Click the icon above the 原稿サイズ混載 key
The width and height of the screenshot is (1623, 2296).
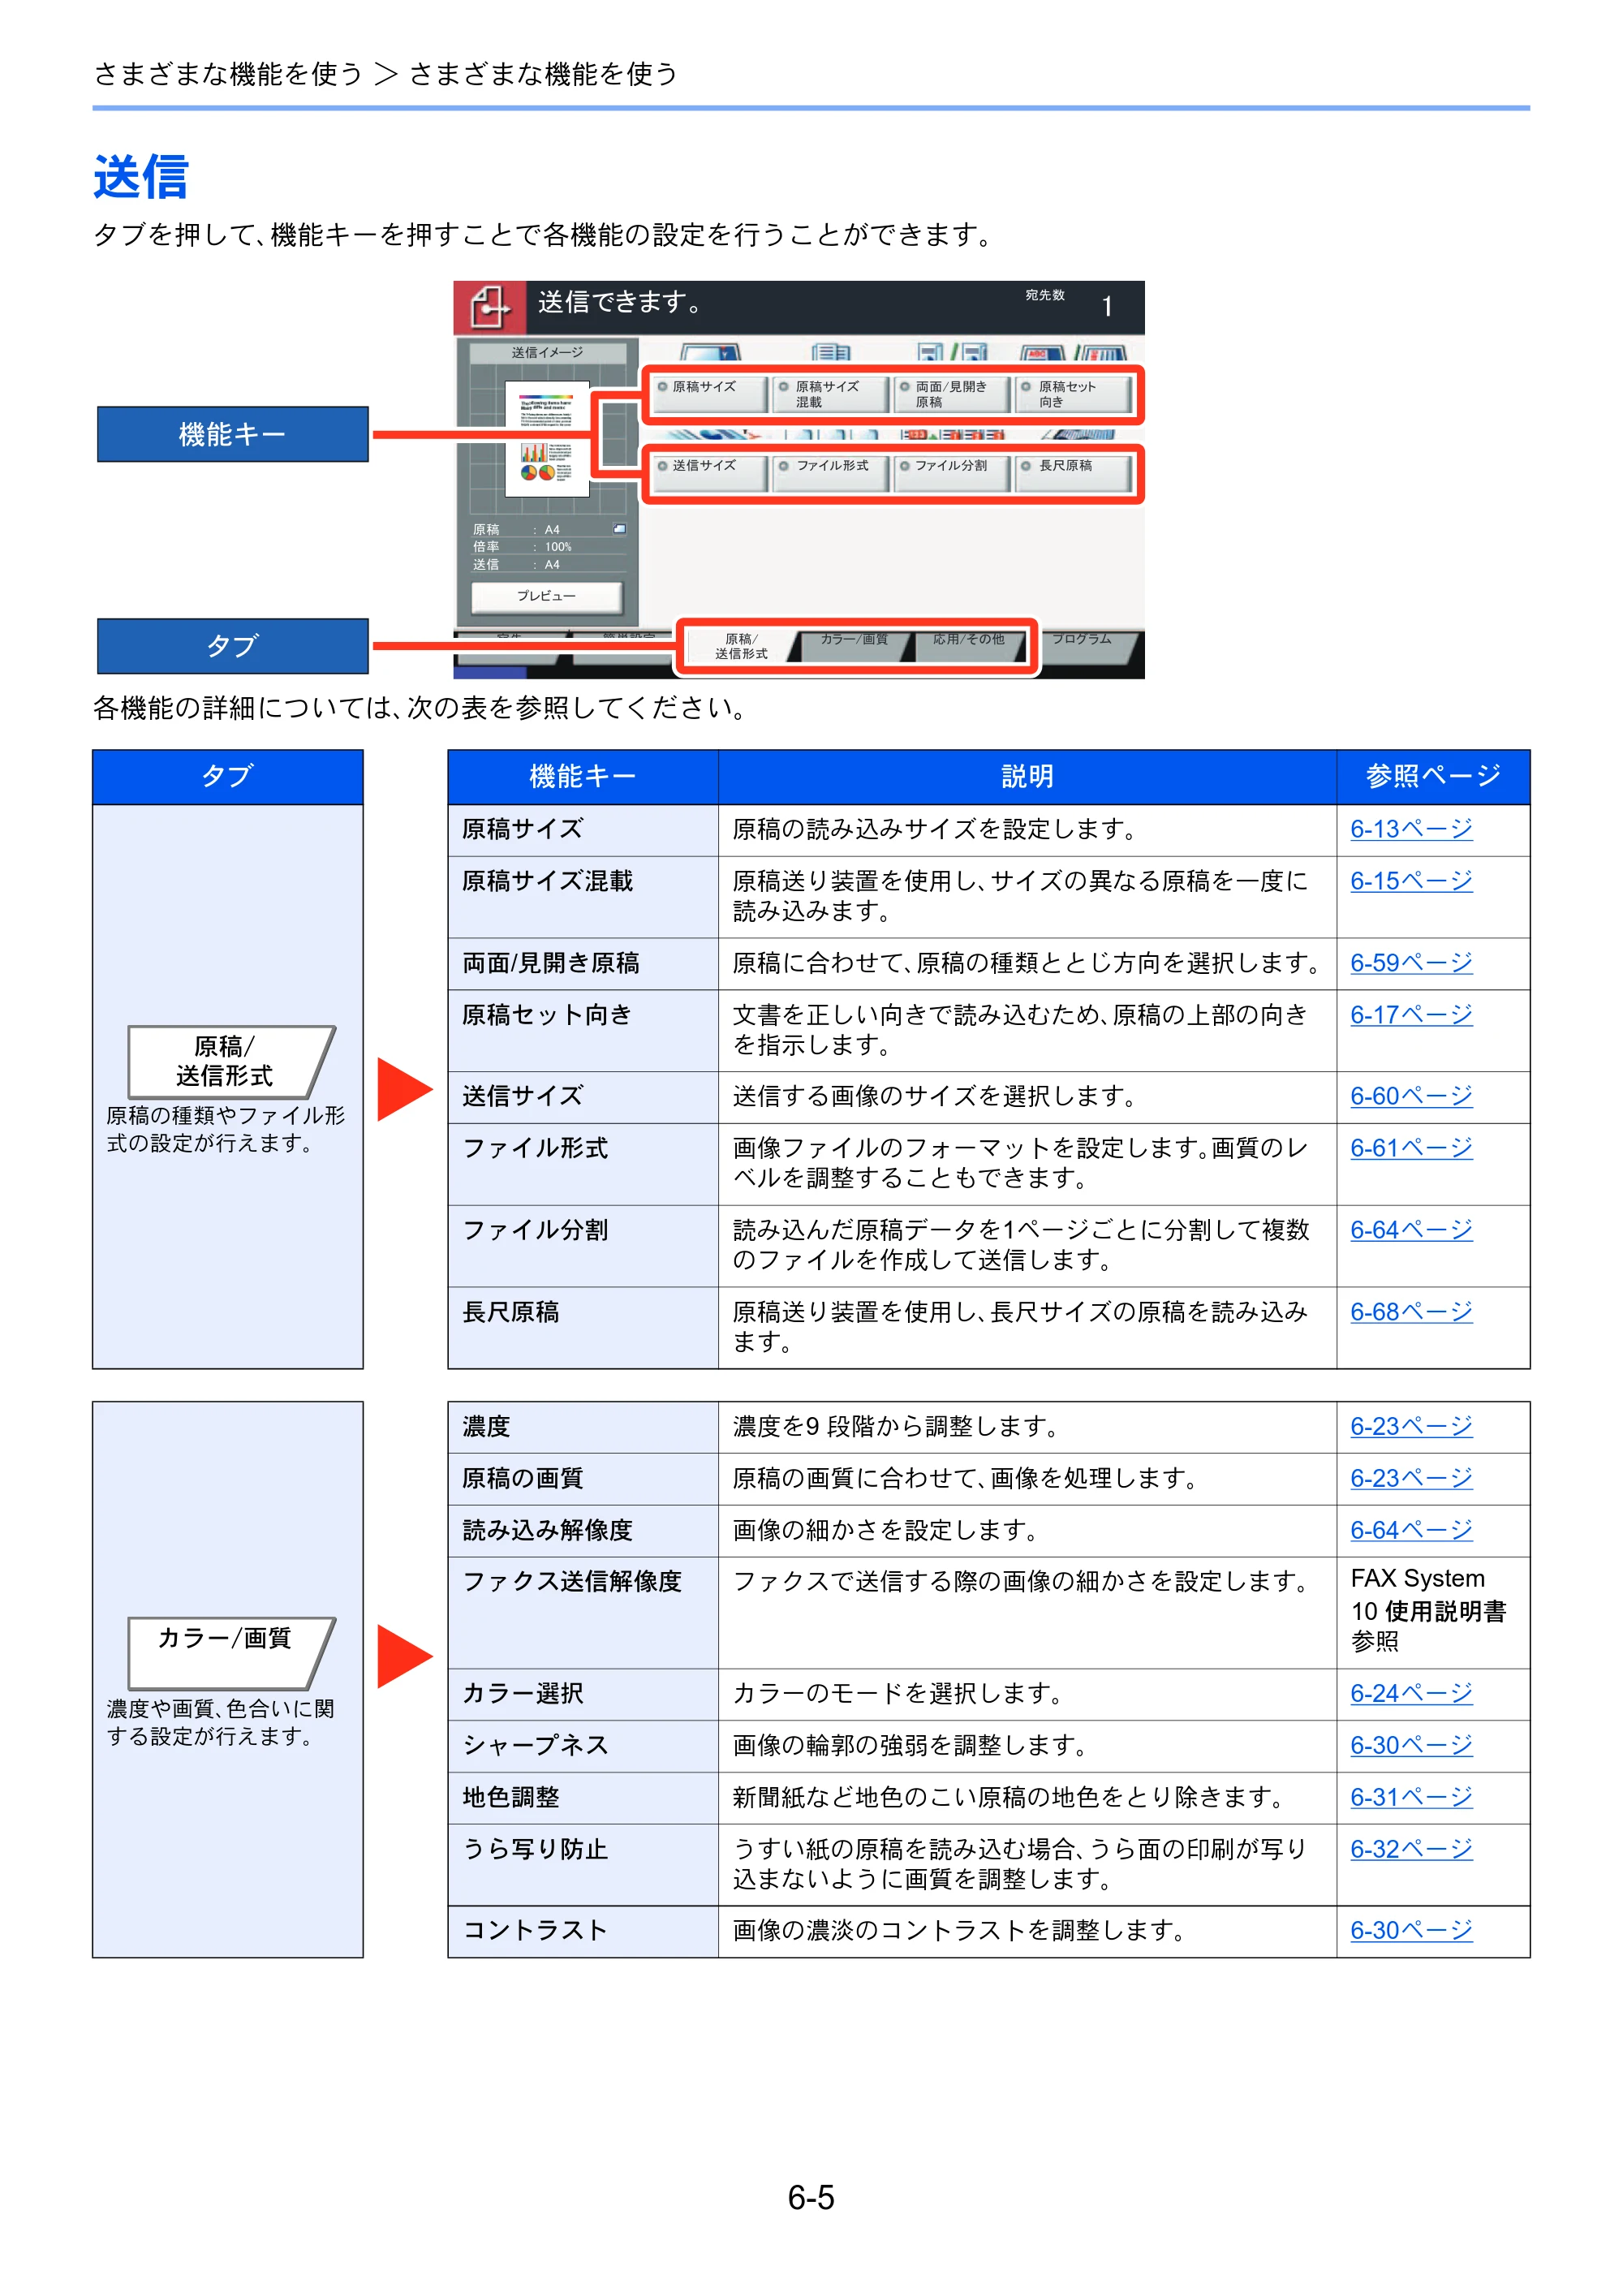coord(830,352)
